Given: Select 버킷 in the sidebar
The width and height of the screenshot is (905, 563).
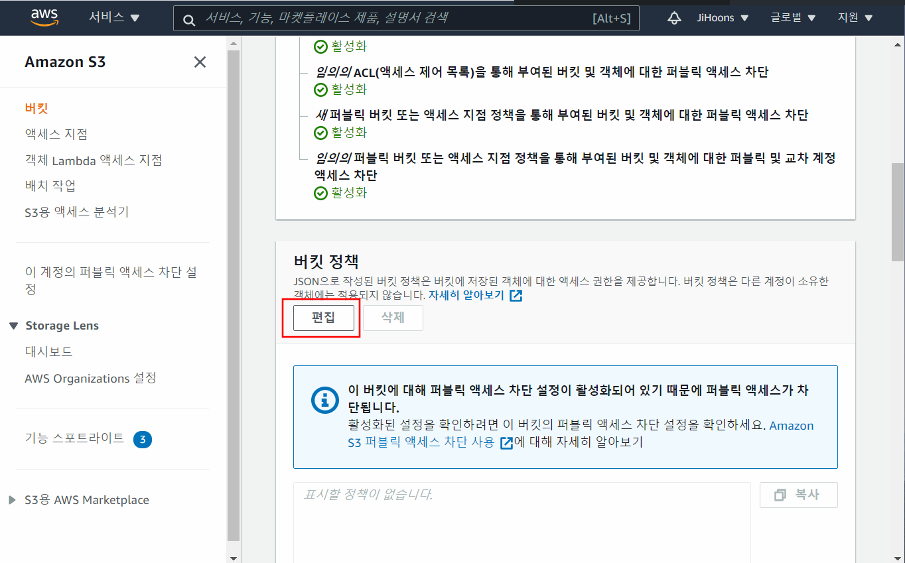Looking at the screenshot, I should click(36, 108).
